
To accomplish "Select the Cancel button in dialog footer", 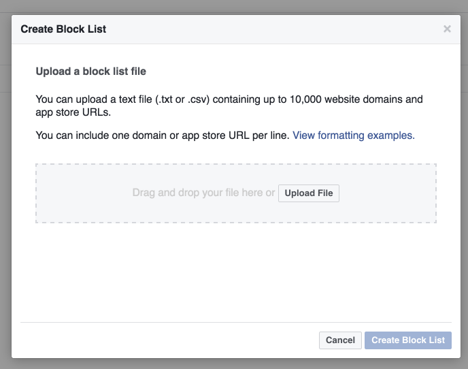I will [340, 340].
